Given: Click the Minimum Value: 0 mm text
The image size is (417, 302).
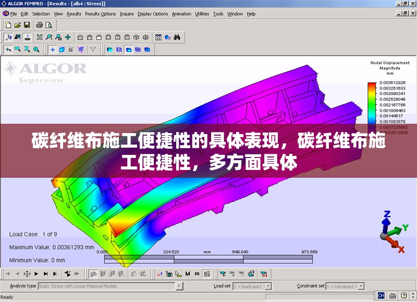Looking at the screenshot, I should coord(37,260).
